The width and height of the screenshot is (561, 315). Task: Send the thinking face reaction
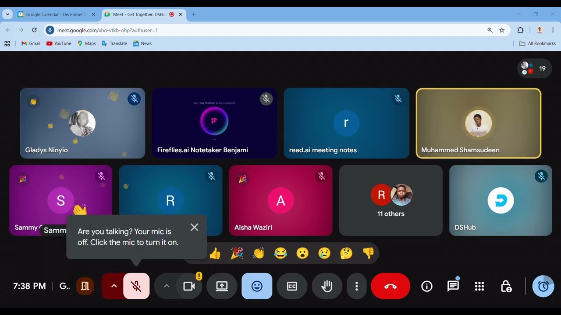click(x=346, y=253)
